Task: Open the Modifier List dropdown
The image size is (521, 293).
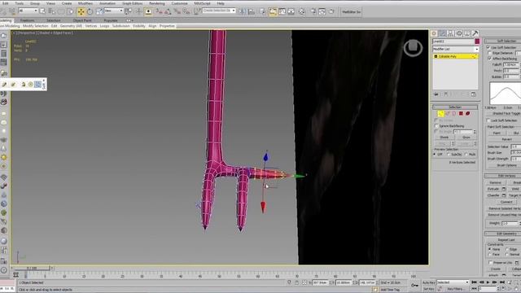Action: coord(455,49)
